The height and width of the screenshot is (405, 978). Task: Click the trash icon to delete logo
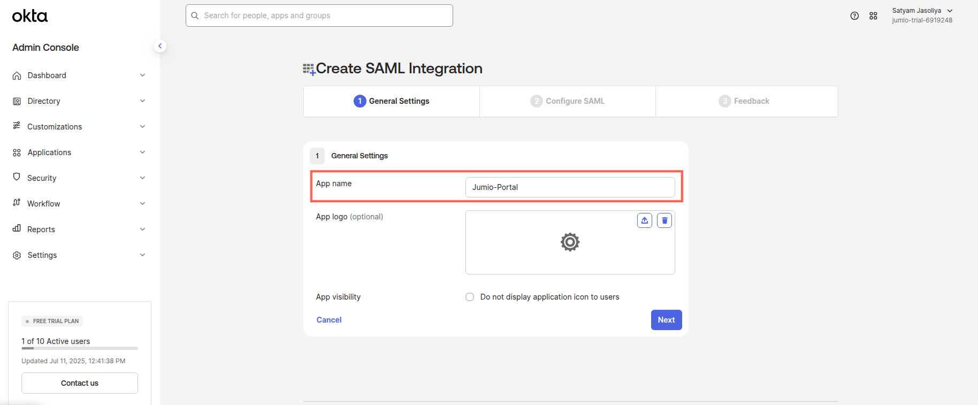pos(664,220)
